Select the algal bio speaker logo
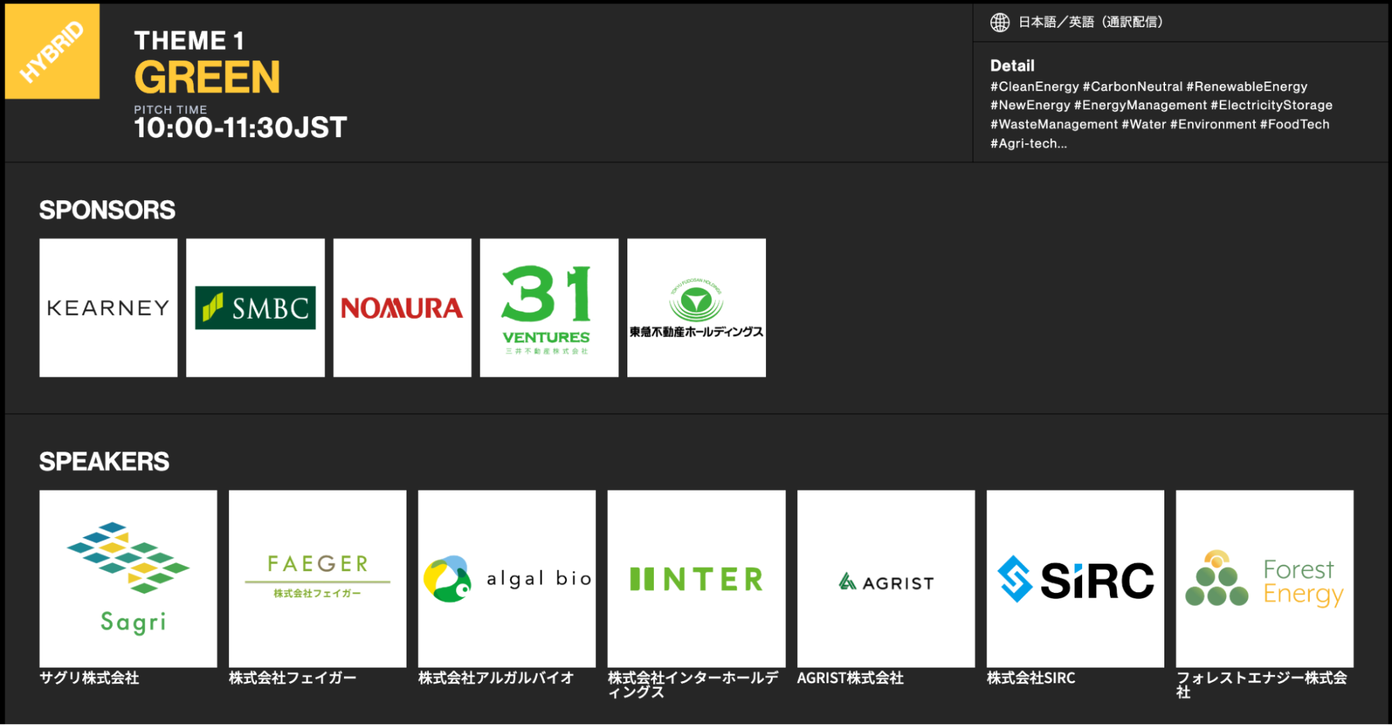The height and width of the screenshot is (725, 1392). point(507,579)
